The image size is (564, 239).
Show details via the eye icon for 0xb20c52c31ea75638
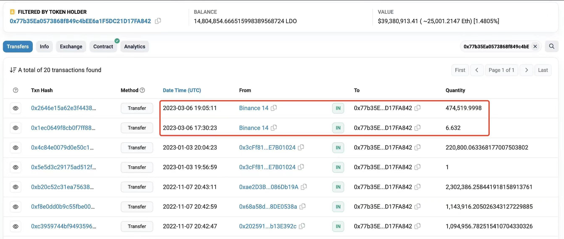pyautogui.click(x=16, y=187)
